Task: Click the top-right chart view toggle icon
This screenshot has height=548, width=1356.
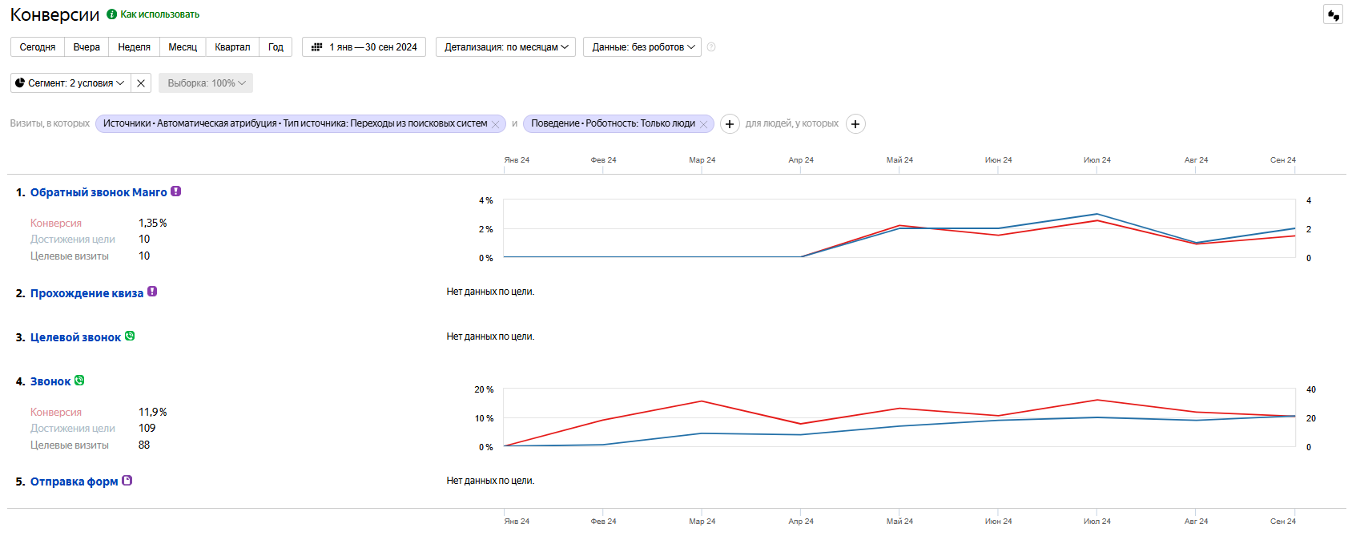Action: click(1333, 15)
